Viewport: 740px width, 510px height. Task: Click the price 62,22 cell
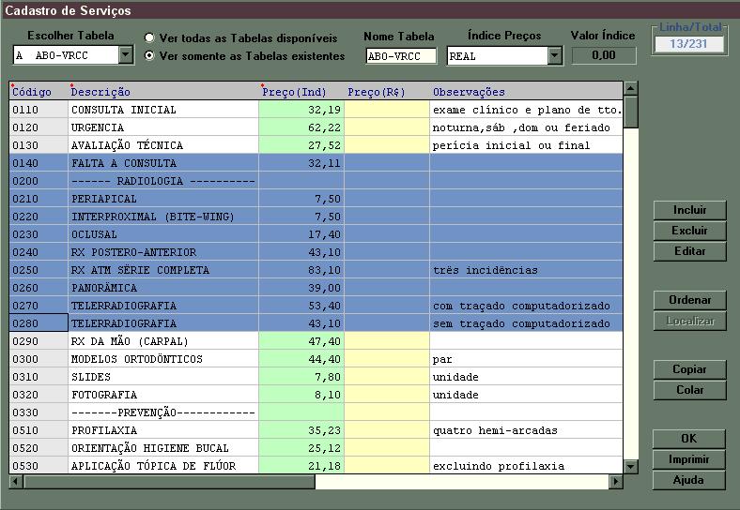tap(301, 127)
